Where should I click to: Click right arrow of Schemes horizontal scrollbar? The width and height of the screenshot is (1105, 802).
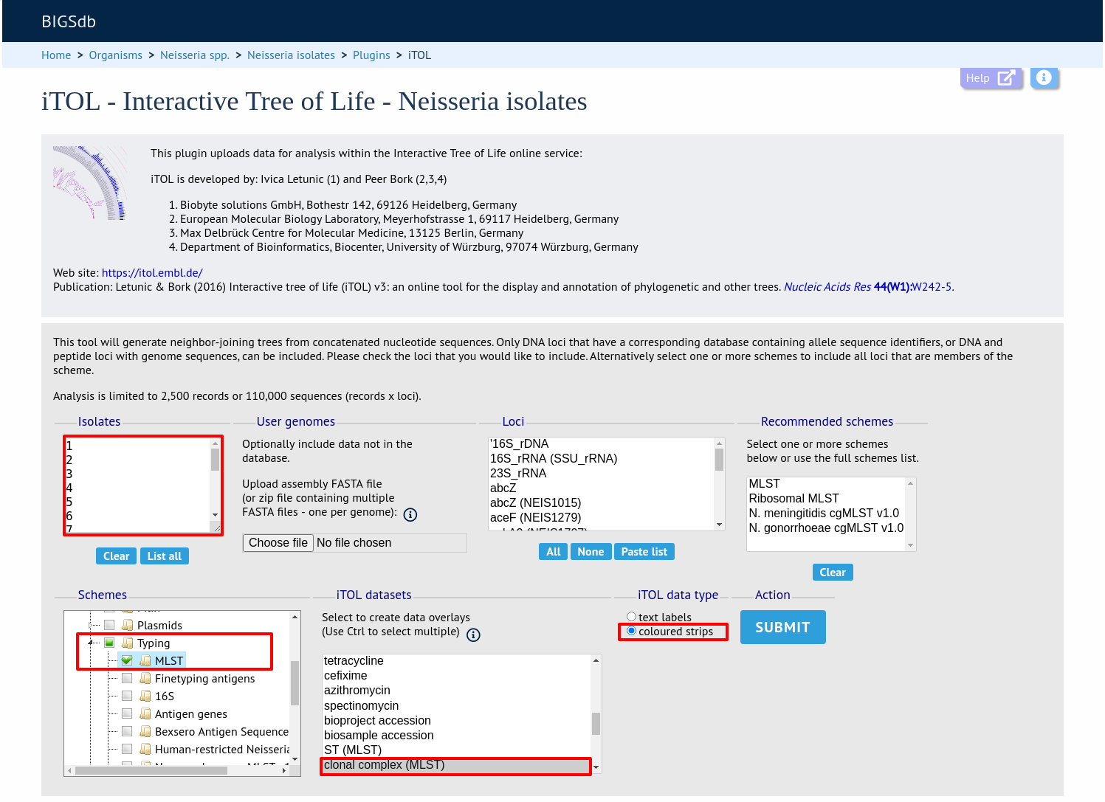click(x=285, y=770)
